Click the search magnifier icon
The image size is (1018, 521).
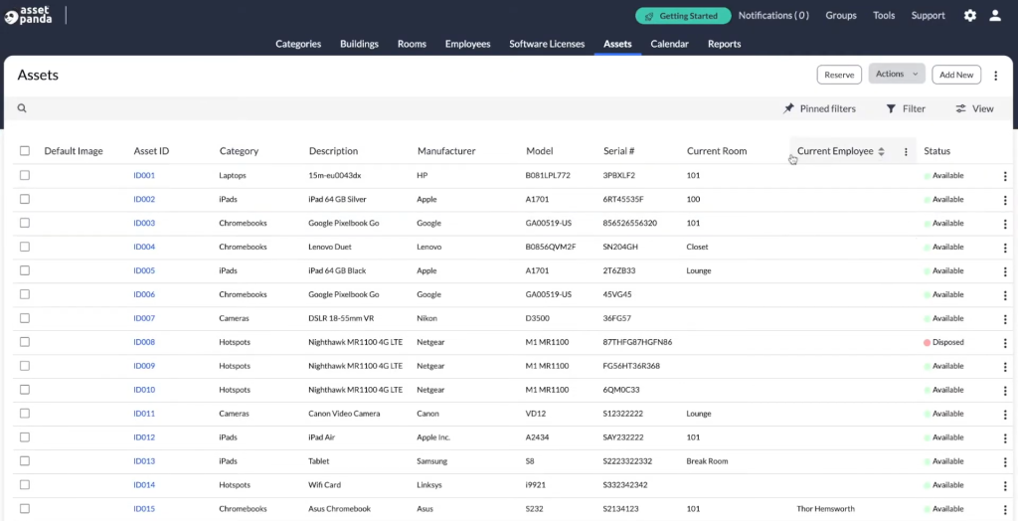[22, 108]
